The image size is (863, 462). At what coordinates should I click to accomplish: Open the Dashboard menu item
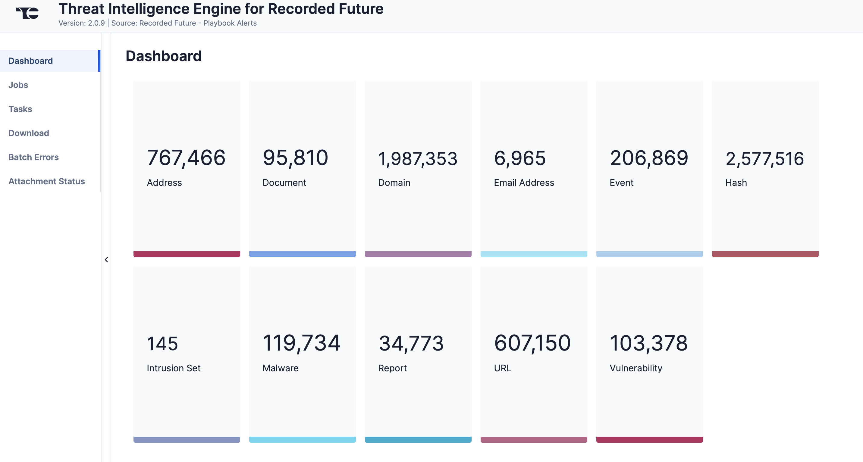30,61
